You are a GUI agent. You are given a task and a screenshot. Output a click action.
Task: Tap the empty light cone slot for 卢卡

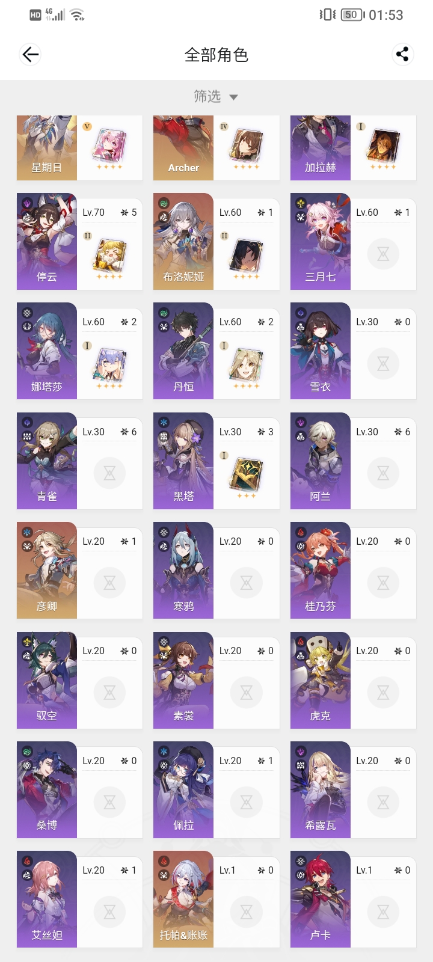tap(383, 912)
